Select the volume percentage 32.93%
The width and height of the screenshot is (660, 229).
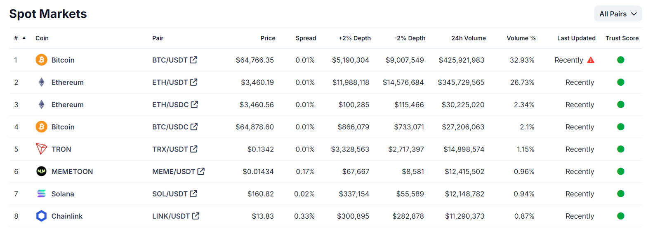522,60
